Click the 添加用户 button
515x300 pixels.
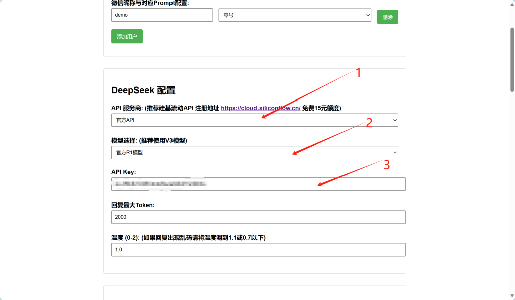point(127,36)
